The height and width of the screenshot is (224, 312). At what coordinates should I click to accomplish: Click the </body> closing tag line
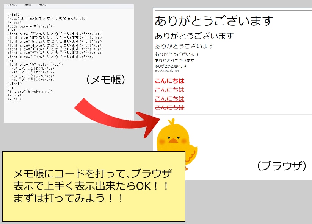coord(14,95)
